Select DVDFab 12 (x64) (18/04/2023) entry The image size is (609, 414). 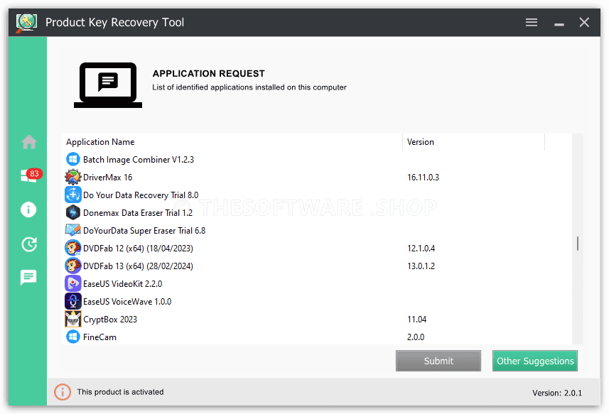[138, 249]
